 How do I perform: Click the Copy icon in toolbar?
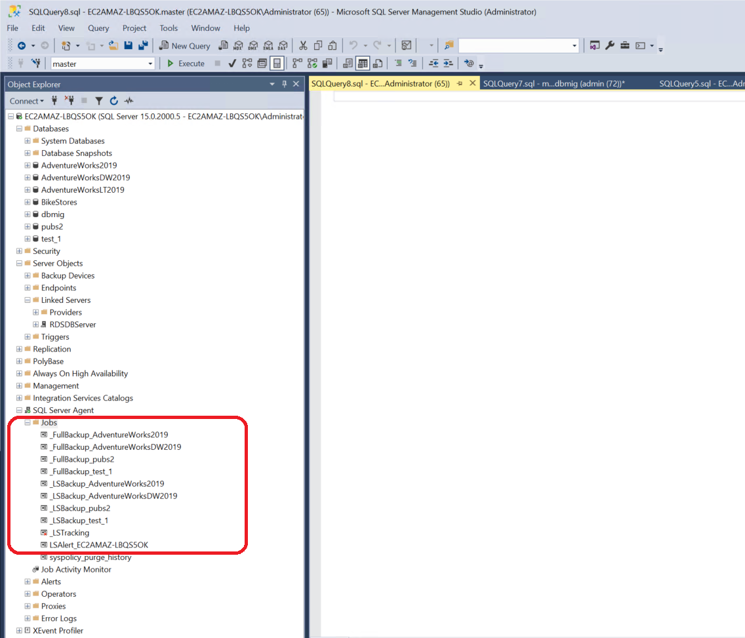pos(318,46)
